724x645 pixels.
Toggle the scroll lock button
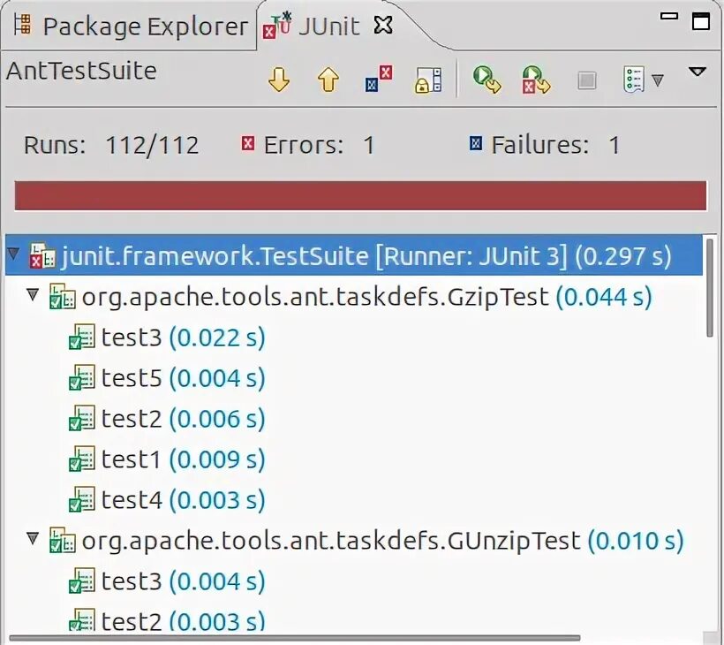(428, 80)
